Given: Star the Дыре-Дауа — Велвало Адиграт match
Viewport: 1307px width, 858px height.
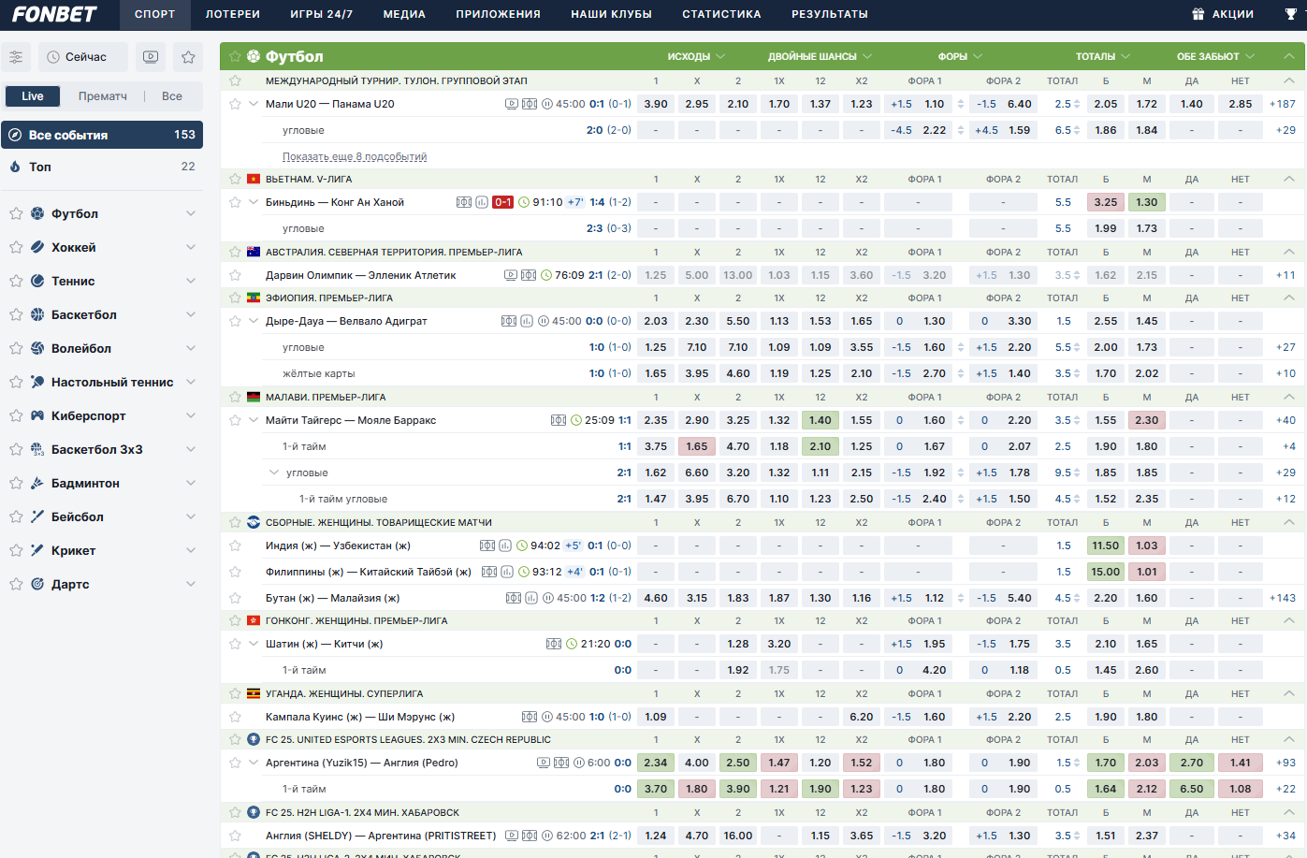Looking at the screenshot, I should (x=235, y=321).
